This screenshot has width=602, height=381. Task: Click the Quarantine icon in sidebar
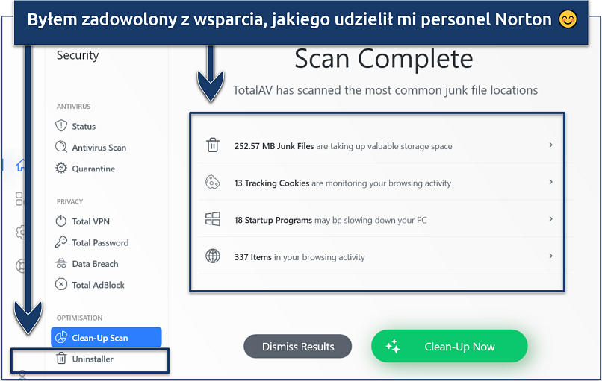(x=62, y=169)
